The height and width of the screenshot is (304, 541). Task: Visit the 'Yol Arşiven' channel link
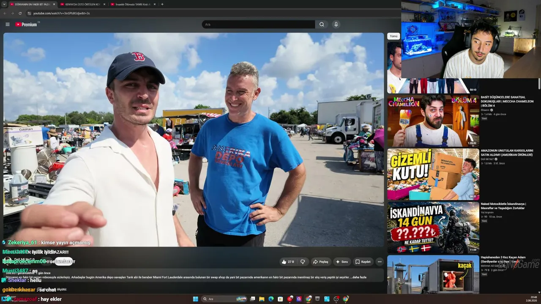(x=488, y=212)
